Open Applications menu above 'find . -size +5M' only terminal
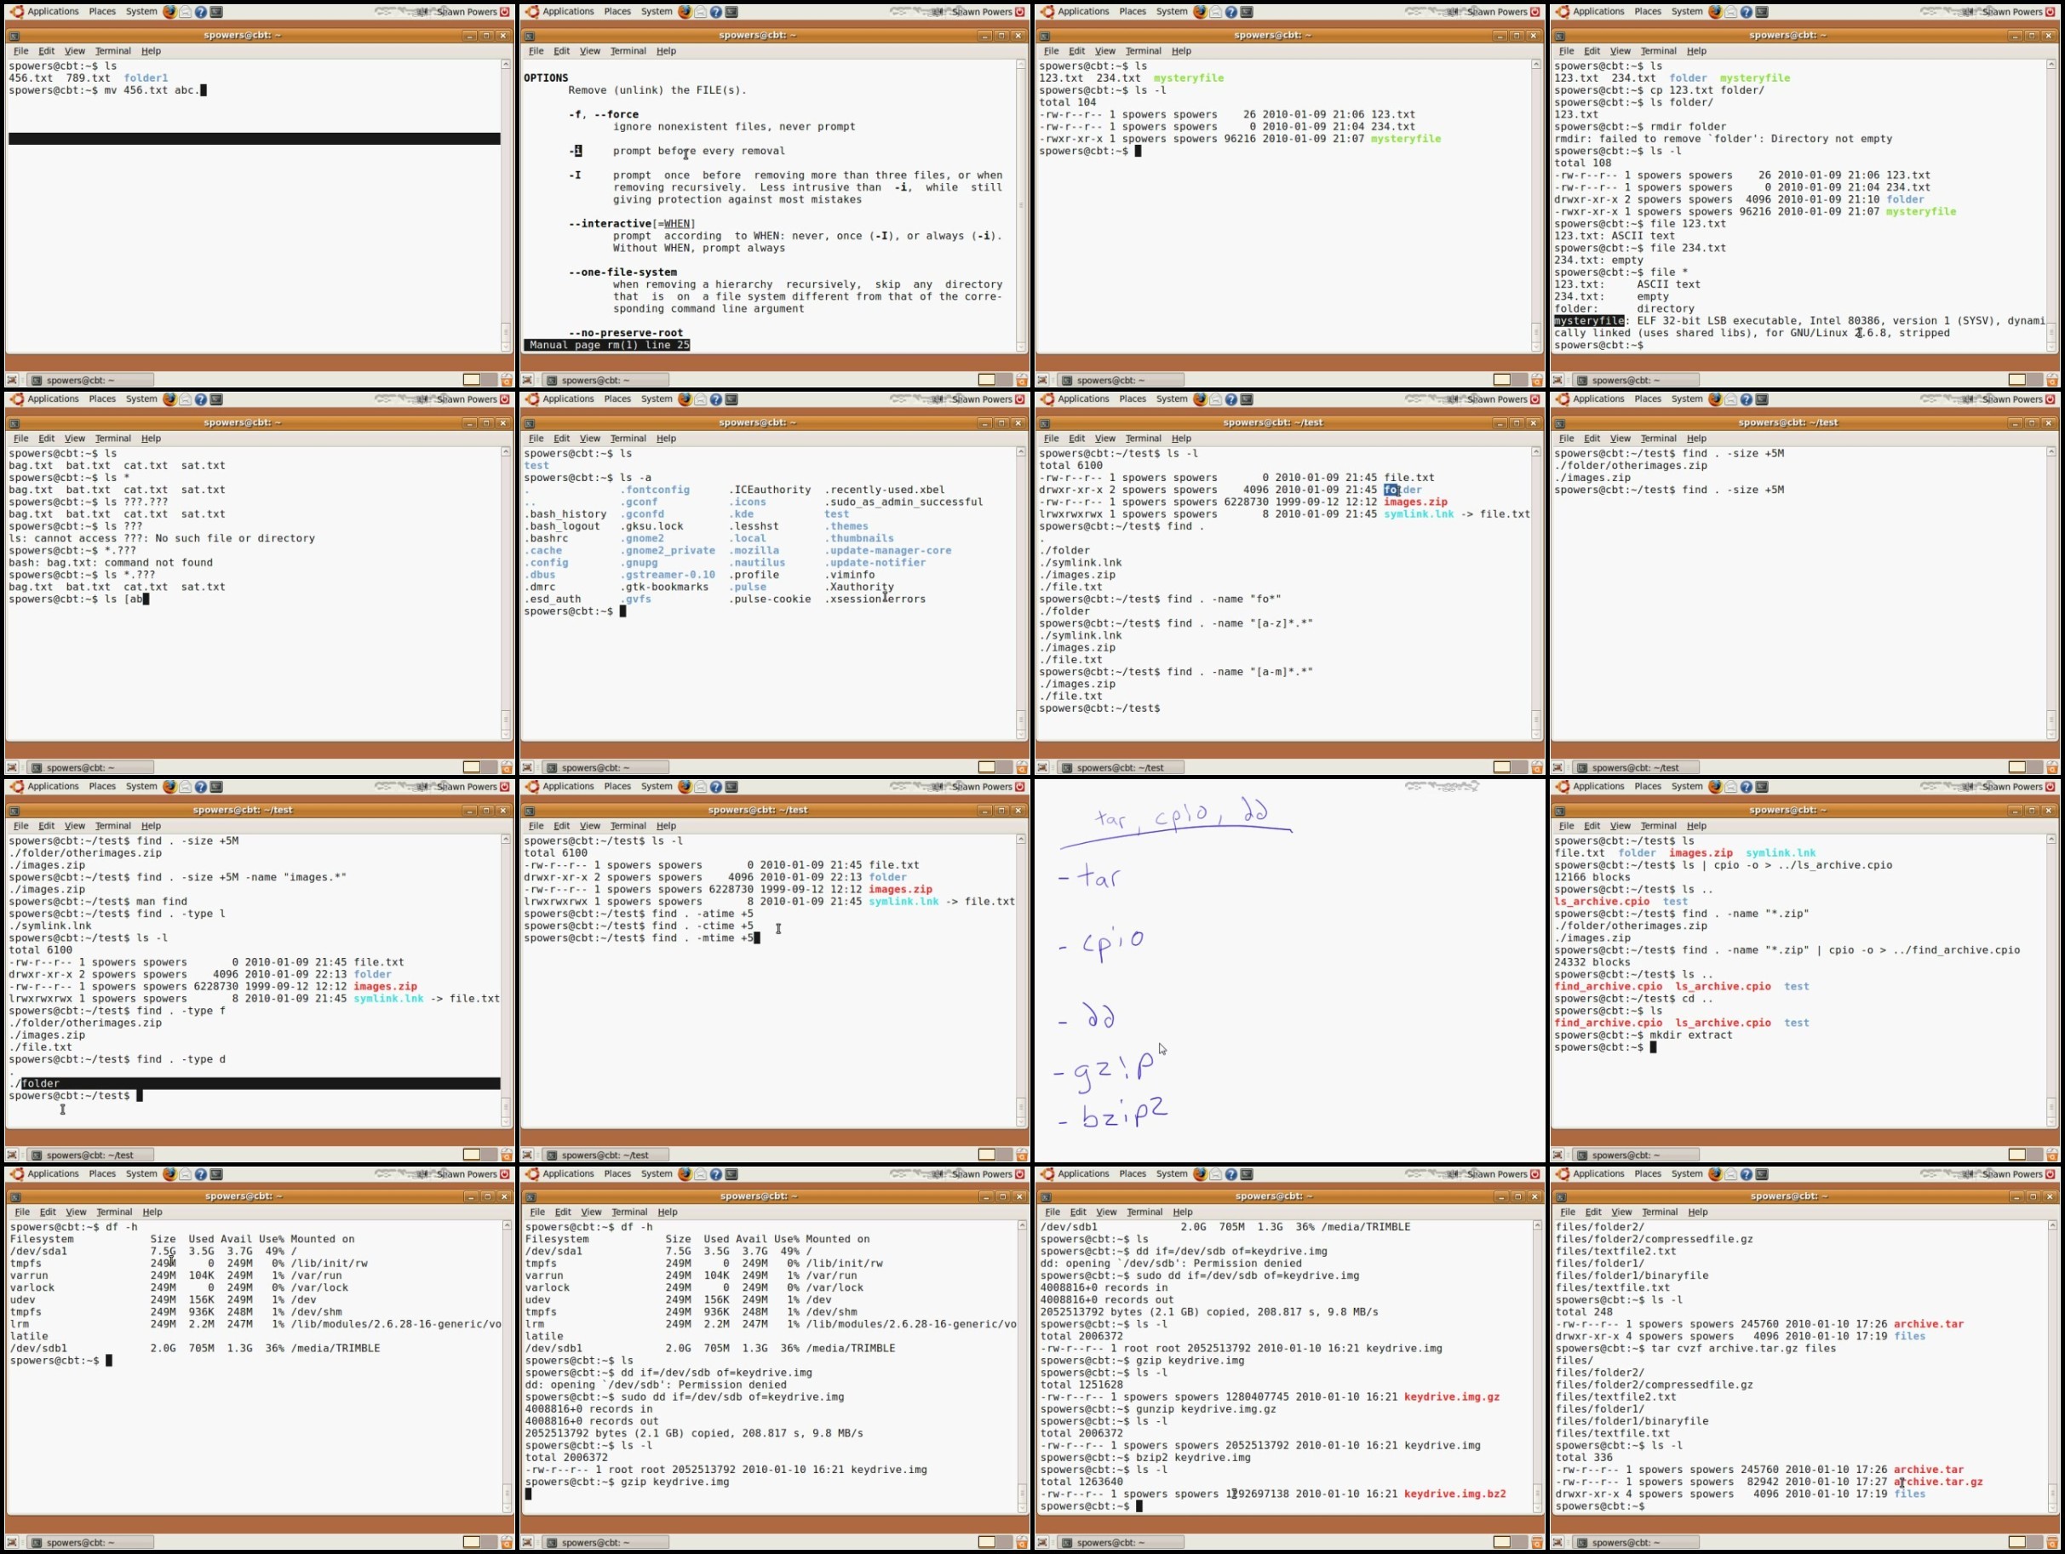2065x1554 pixels. pos(1598,399)
